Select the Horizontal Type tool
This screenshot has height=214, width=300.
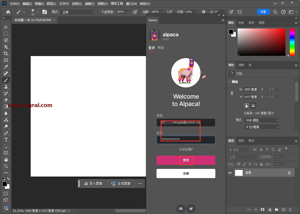(6, 140)
